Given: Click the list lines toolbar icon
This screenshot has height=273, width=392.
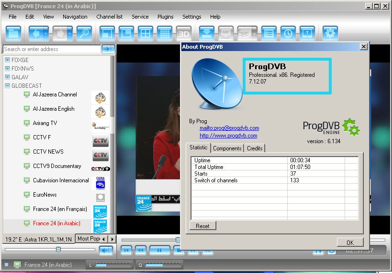Looking at the screenshot, I should 269,33.
